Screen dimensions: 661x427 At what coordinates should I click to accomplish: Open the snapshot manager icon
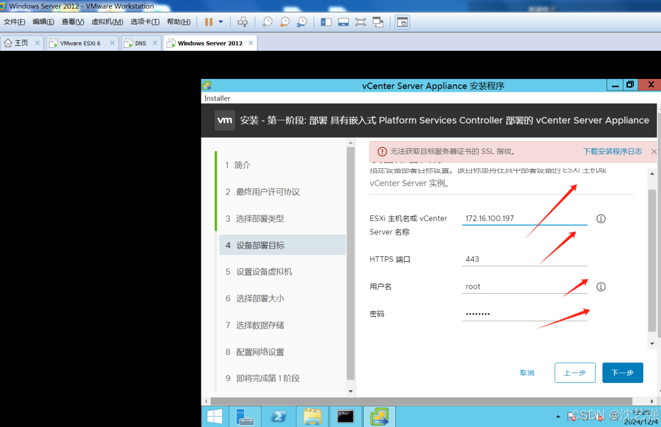[302, 22]
